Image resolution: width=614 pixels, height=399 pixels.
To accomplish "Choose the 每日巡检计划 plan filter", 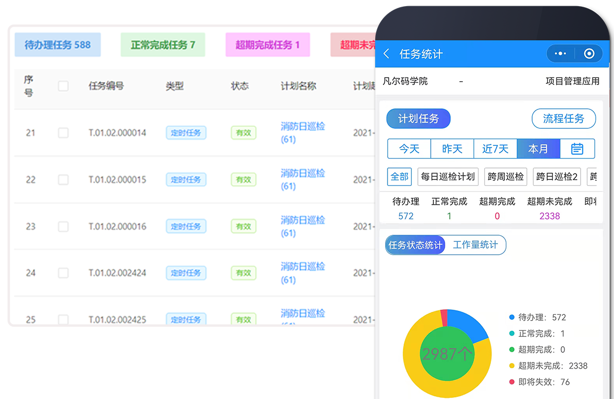I will [448, 176].
